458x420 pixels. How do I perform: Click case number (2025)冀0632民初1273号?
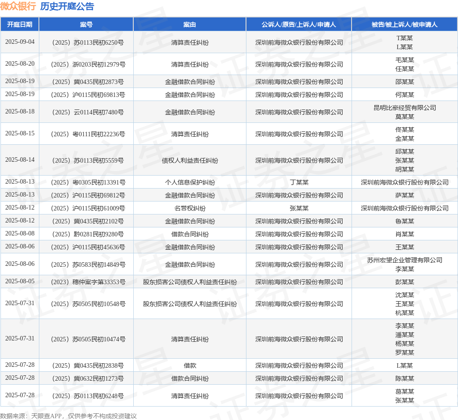tap(88, 378)
